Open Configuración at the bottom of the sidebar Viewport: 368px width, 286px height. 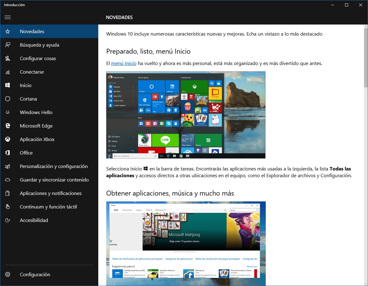pos(49,275)
